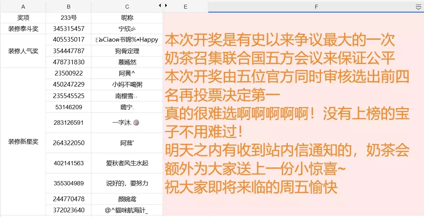
Task: Click cell with ID 235545525
Action: [x=68, y=96]
